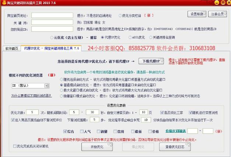Select 普通模试启动优化 radio option
231x157 pixels.
(x=62, y=85)
